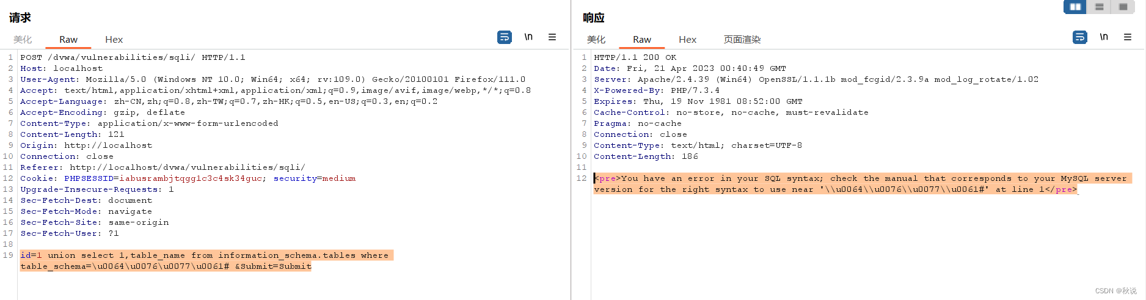Select request Raw tab
Screen dimensions: 1146x300
point(68,39)
